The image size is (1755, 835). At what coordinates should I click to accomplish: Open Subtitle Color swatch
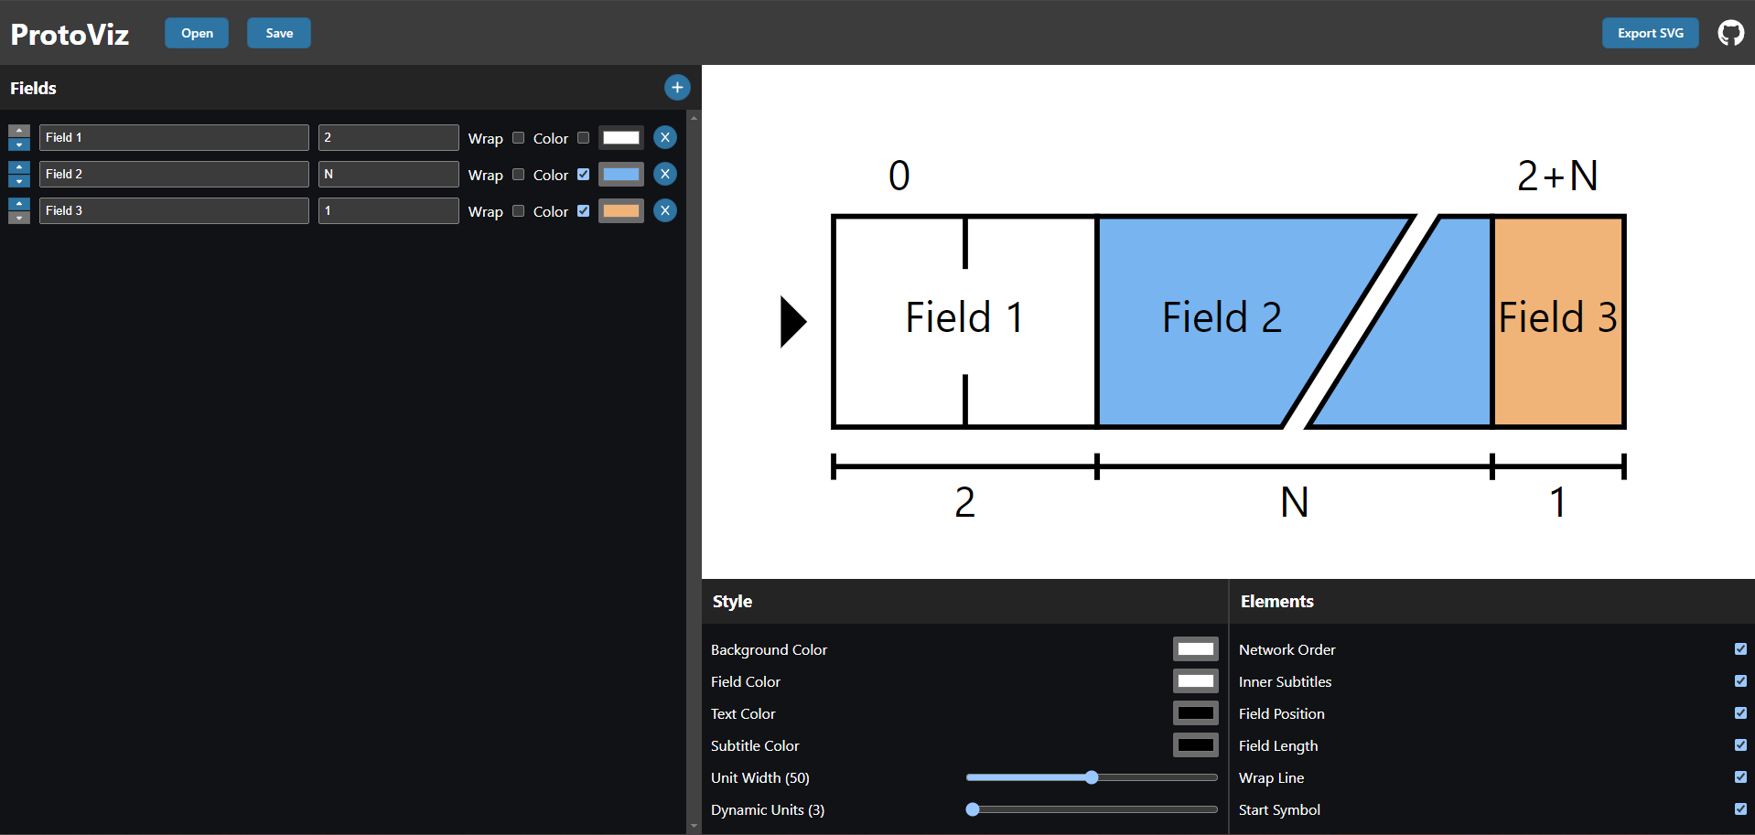pyautogui.click(x=1196, y=745)
